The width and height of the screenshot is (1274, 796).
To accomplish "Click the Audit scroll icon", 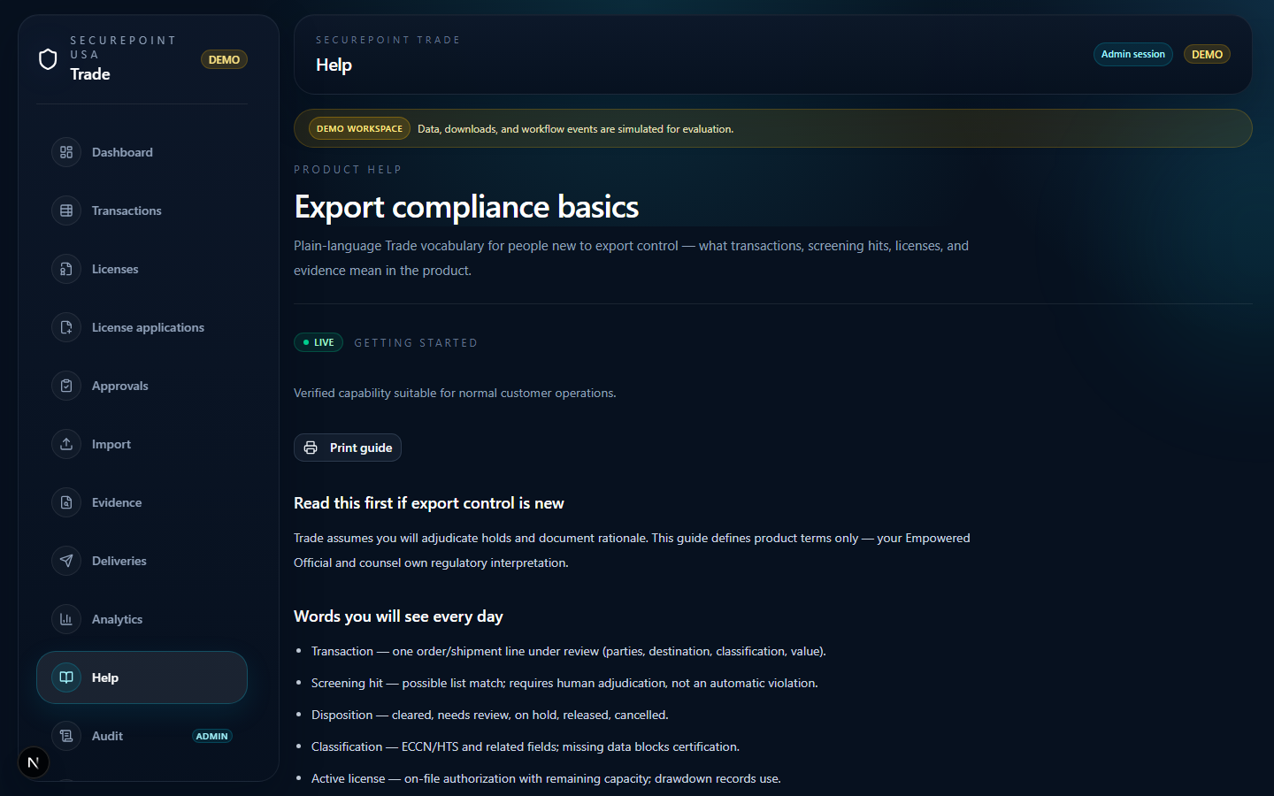I will click(x=66, y=736).
